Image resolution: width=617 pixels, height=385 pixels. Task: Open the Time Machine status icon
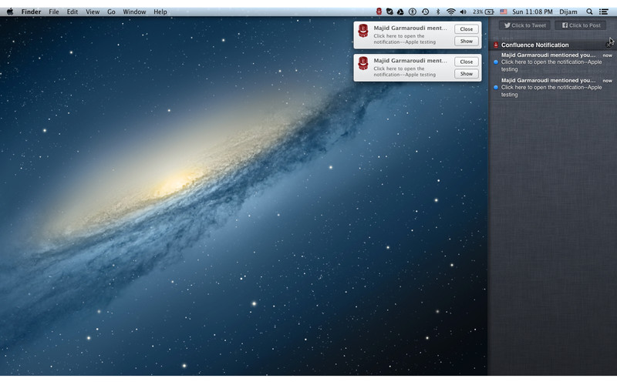tap(425, 12)
